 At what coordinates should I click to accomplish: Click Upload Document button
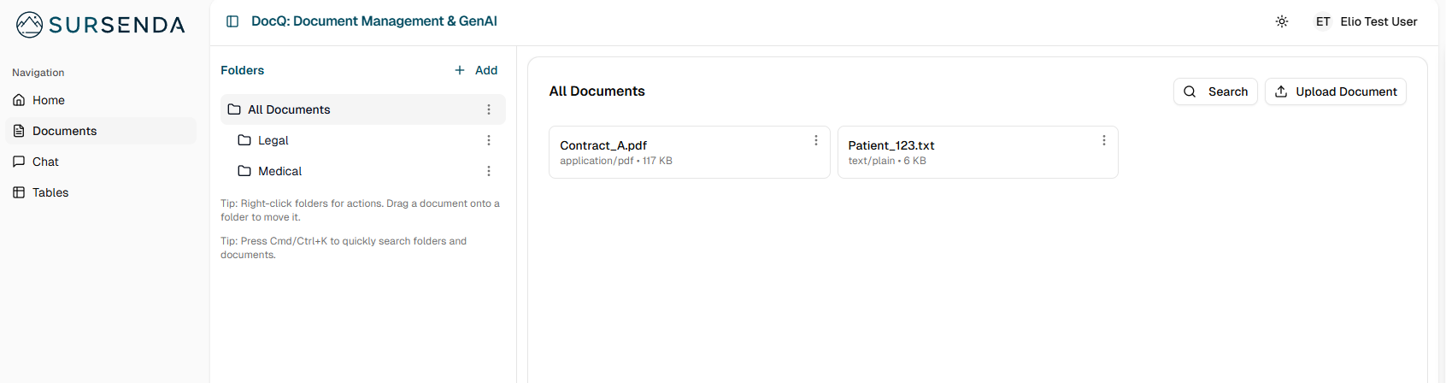(x=1335, y=91)
